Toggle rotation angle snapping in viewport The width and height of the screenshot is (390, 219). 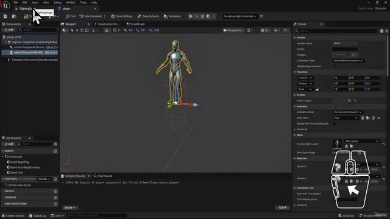pyautogui.click(x=138, y=30)
